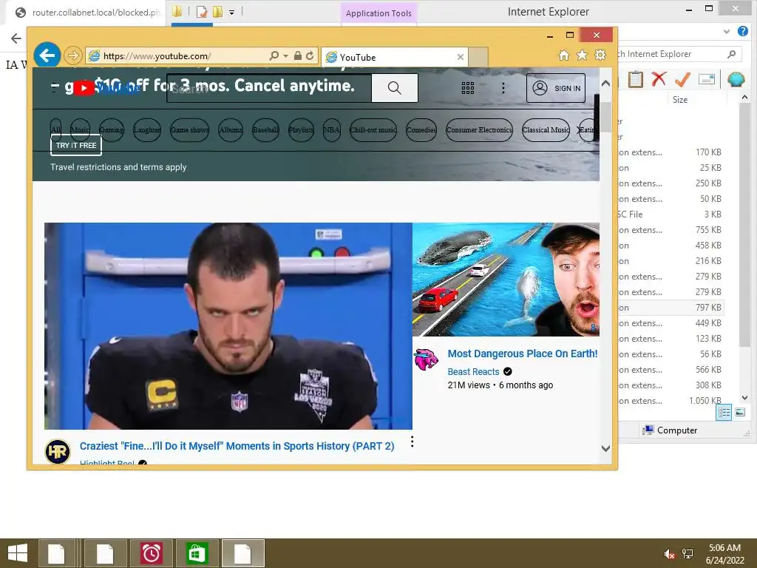The image size is (757, 568).
Task: Click the orange checkmark icon in Explorer
Action: pos(682,79)
